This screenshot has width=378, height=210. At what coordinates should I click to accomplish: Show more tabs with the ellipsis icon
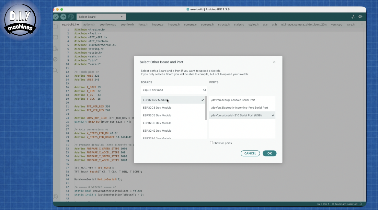pyautogui.click(x=362, y=24)
